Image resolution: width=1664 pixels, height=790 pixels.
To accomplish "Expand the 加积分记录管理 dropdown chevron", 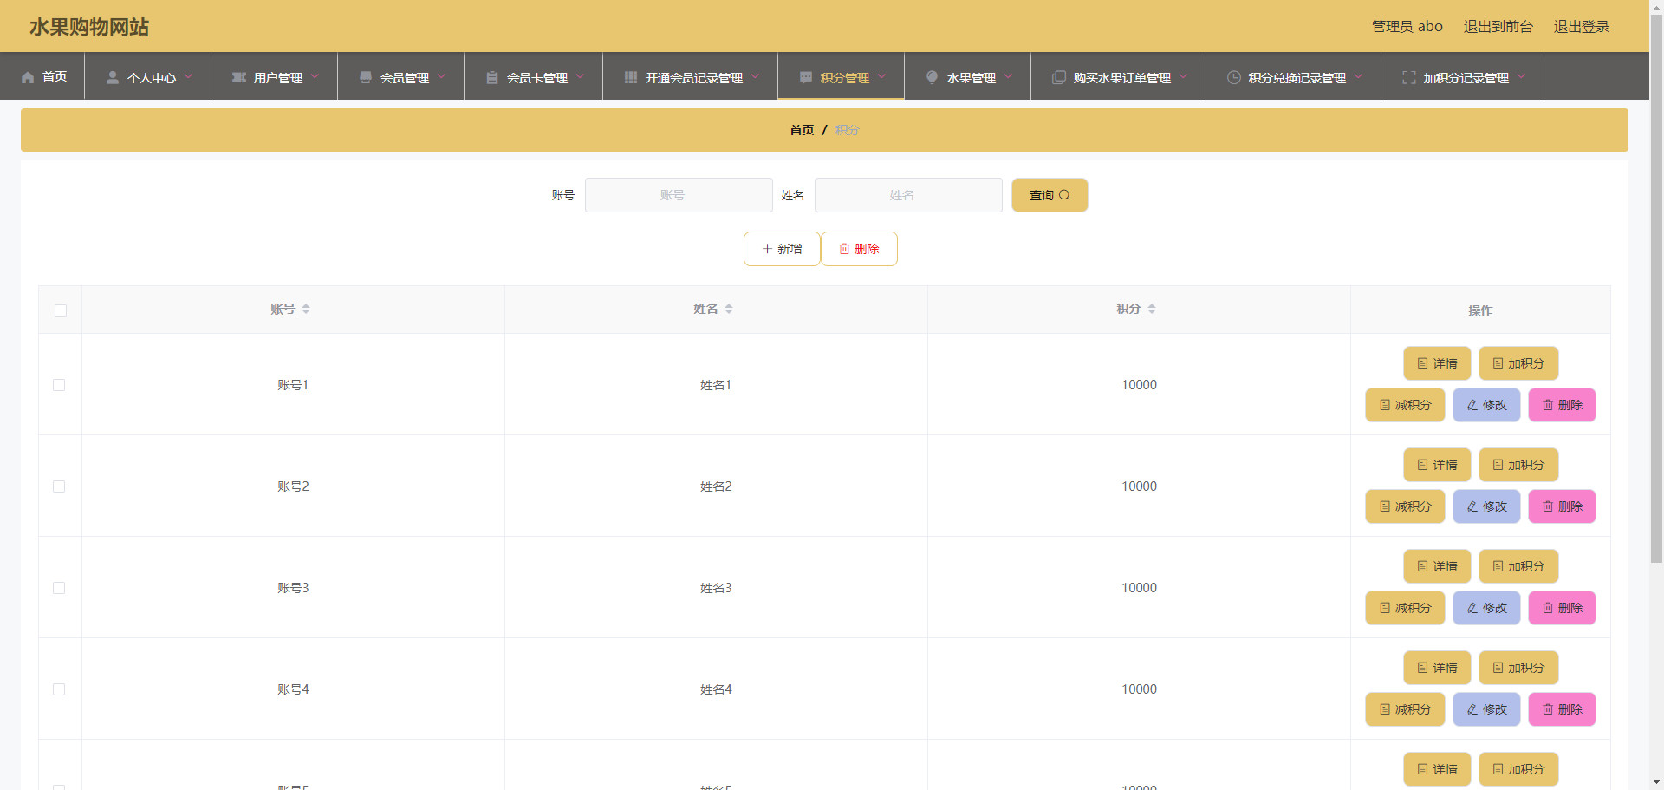I will [1521, 76].
